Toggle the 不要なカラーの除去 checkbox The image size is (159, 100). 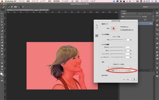coord(112,64)
